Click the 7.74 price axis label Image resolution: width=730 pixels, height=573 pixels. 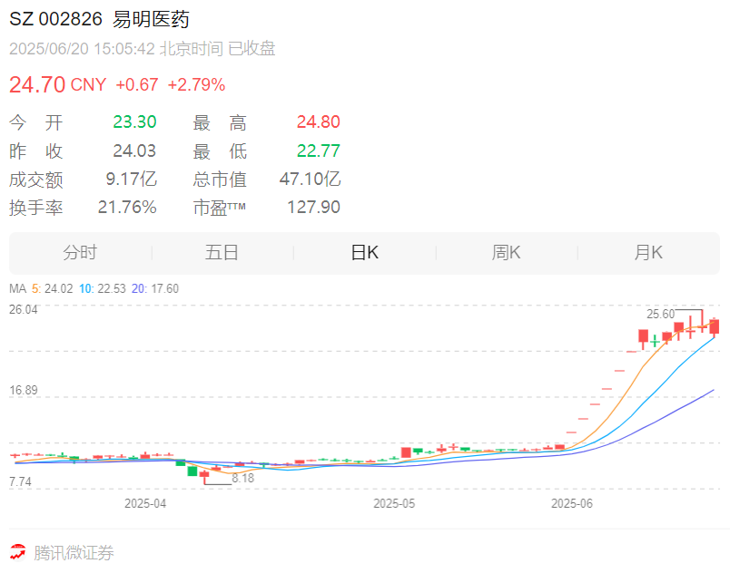[21, 482]
